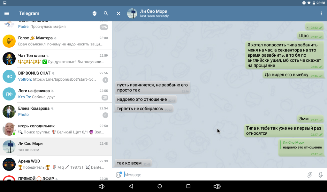Viewport: 327px width, 192px height.
Task: Click the bipbonusbot link preview
Action: (x=65, y=79)
